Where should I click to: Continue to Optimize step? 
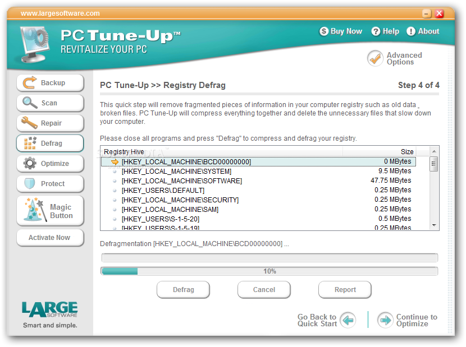point(408,320)
